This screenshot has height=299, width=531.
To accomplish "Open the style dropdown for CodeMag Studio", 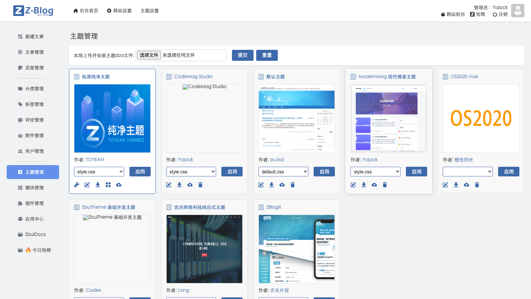I will (191, 172).
